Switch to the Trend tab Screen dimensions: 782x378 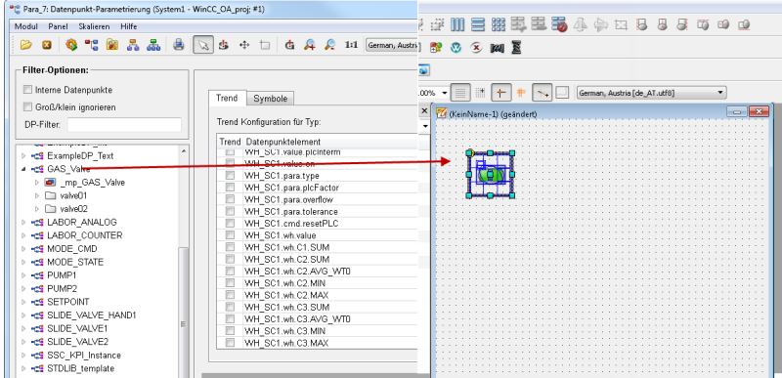click(x=227, y=98)
